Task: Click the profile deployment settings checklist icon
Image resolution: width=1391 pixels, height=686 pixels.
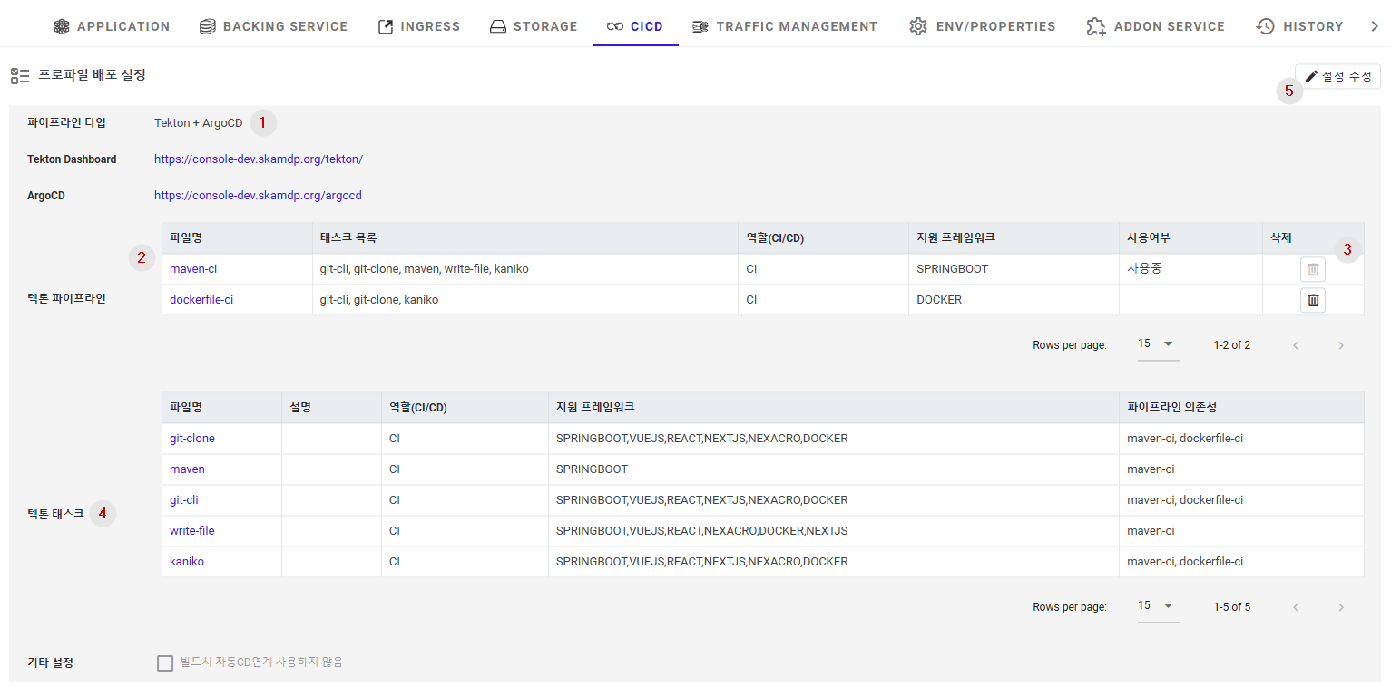Action: [x=20, y=75]
